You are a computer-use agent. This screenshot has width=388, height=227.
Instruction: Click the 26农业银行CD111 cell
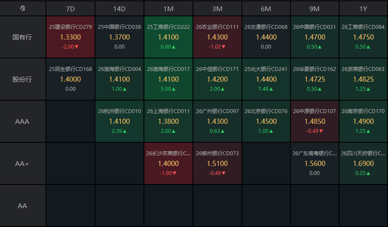coord(217,37)
